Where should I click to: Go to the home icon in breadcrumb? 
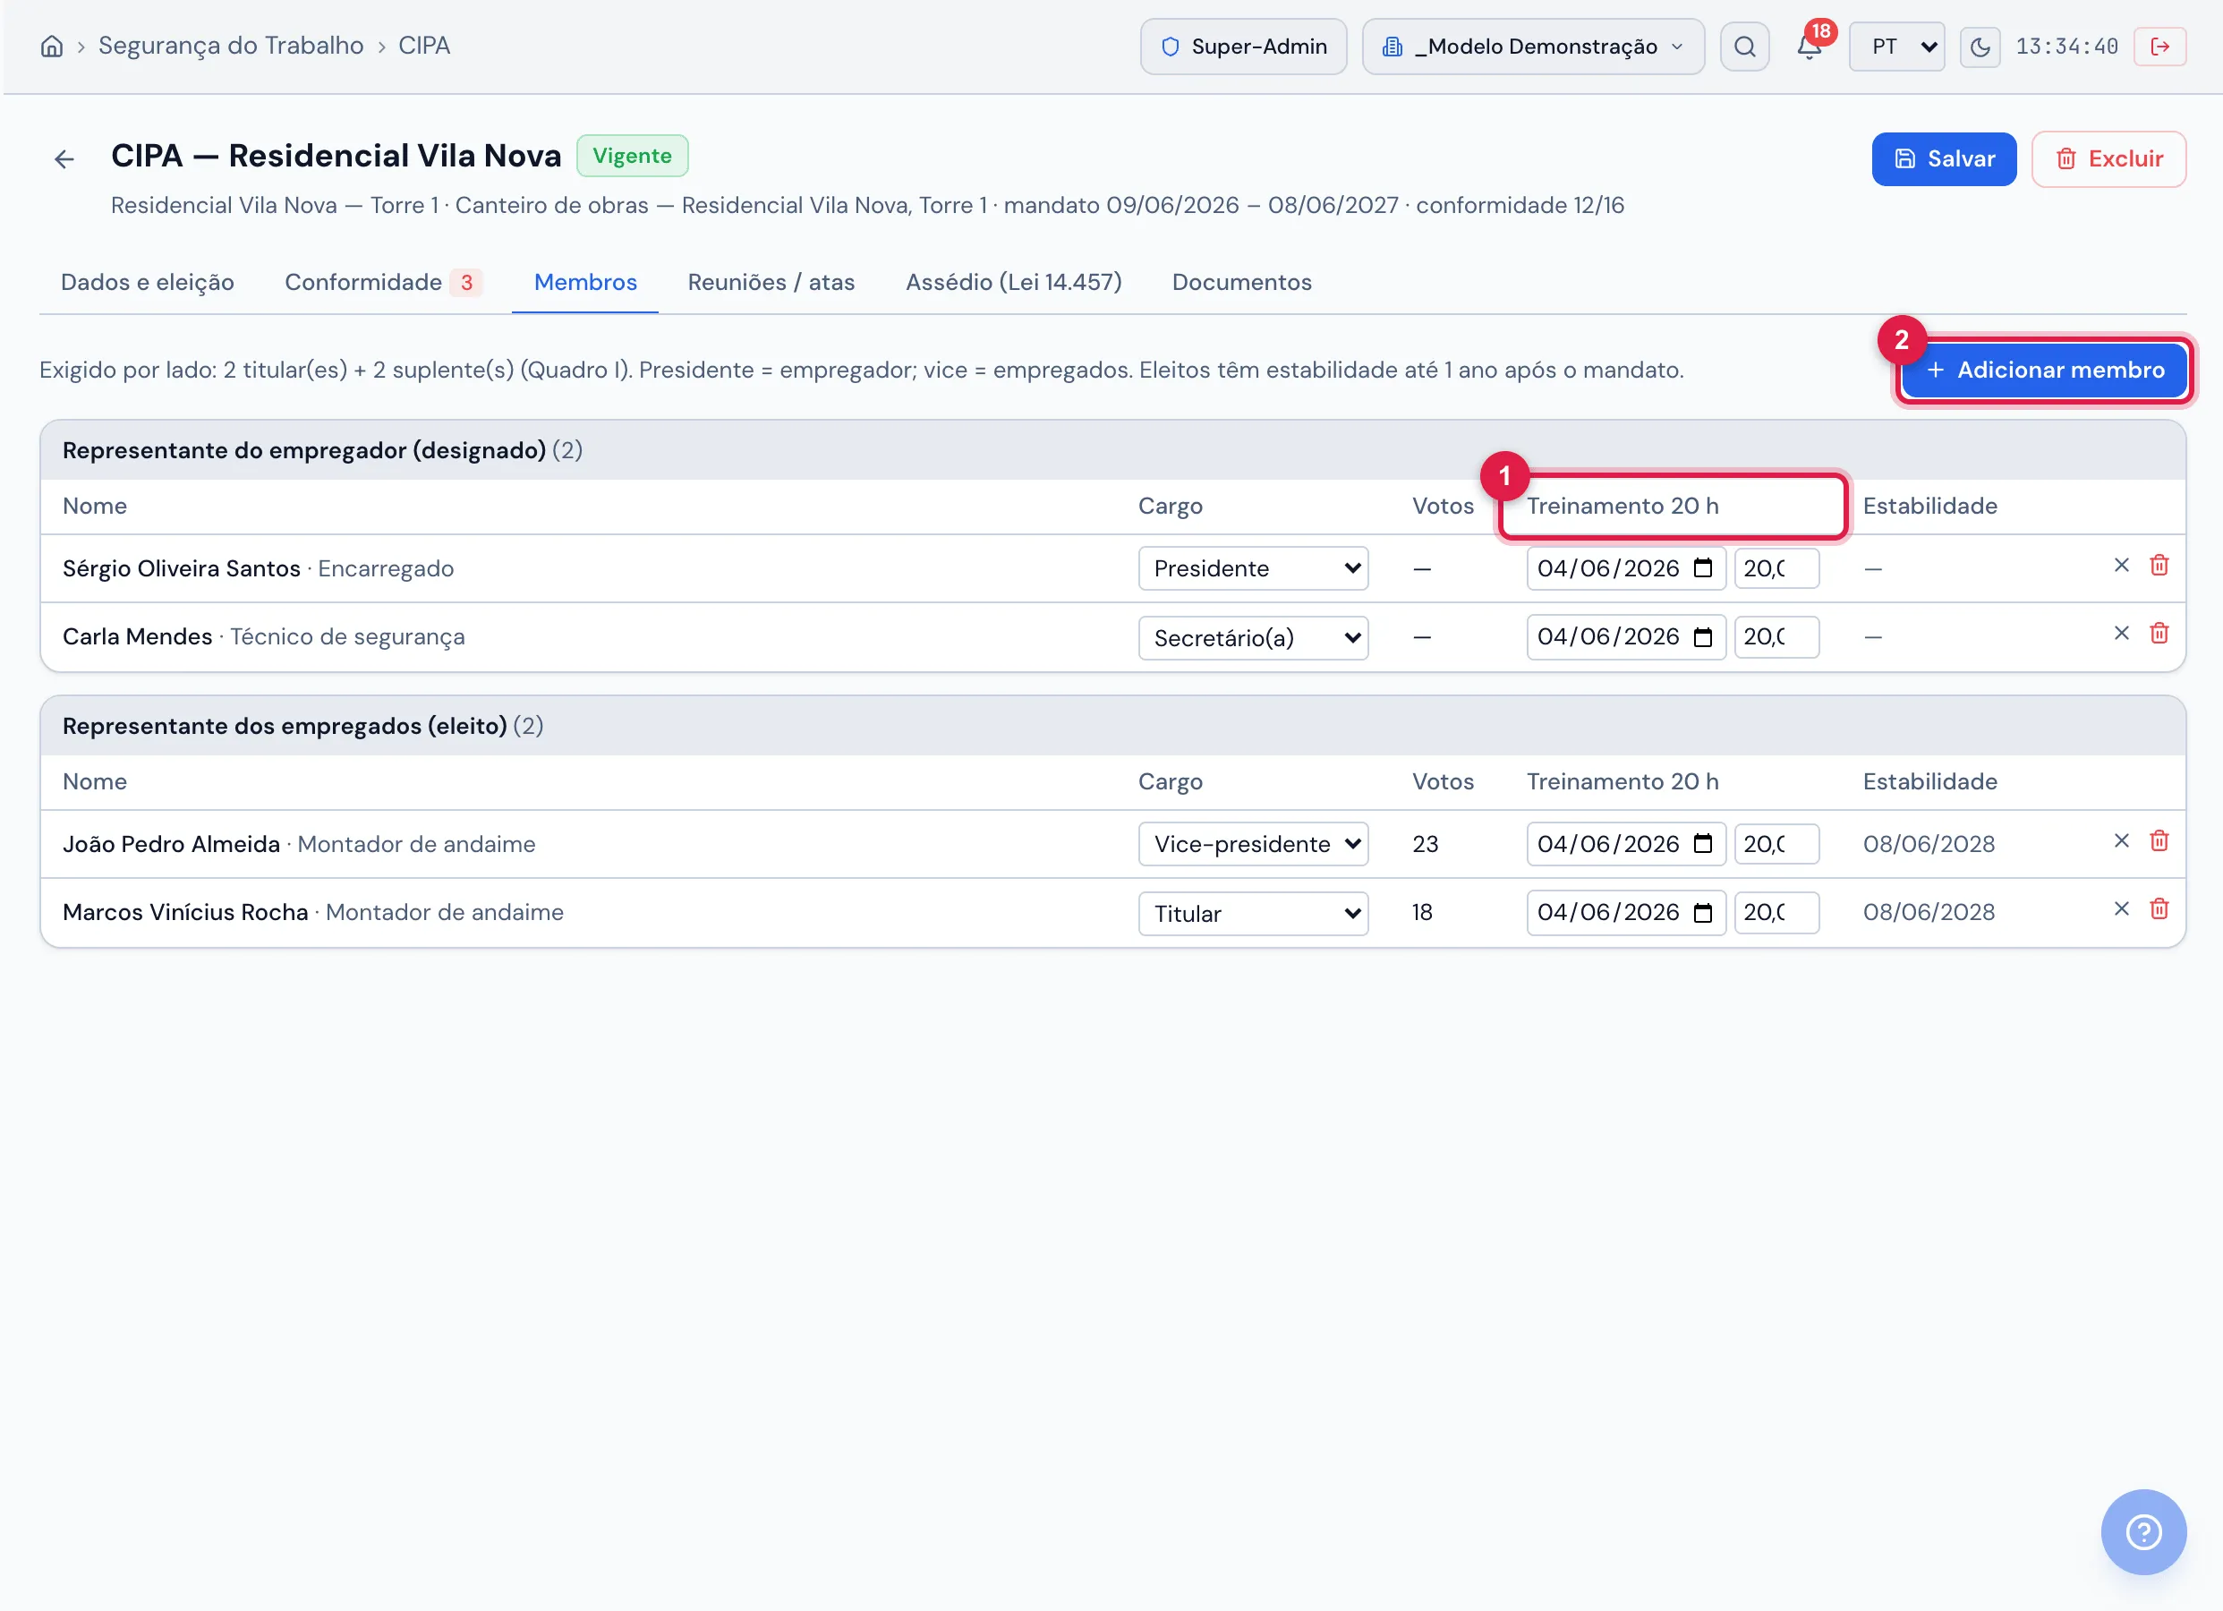[52, 46]
